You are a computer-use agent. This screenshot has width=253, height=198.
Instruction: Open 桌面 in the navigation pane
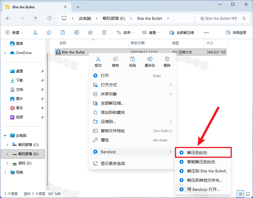[20, 71]
